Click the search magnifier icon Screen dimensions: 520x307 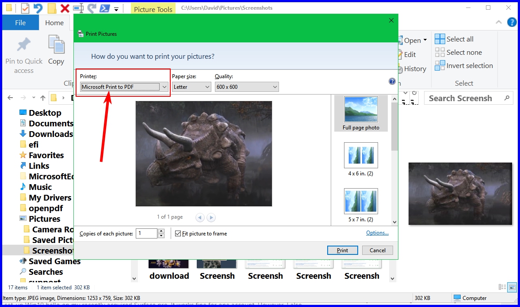click(x=507, y=98)
